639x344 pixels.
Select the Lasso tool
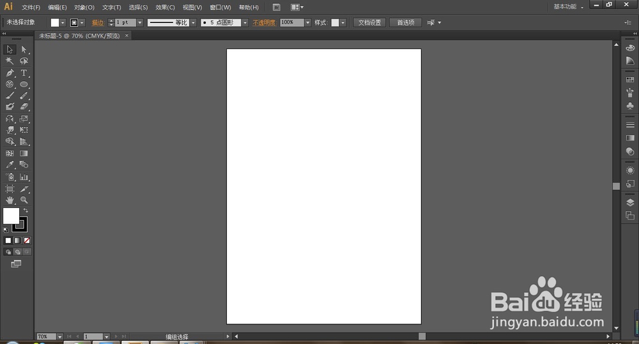click(x=24, y=61)
